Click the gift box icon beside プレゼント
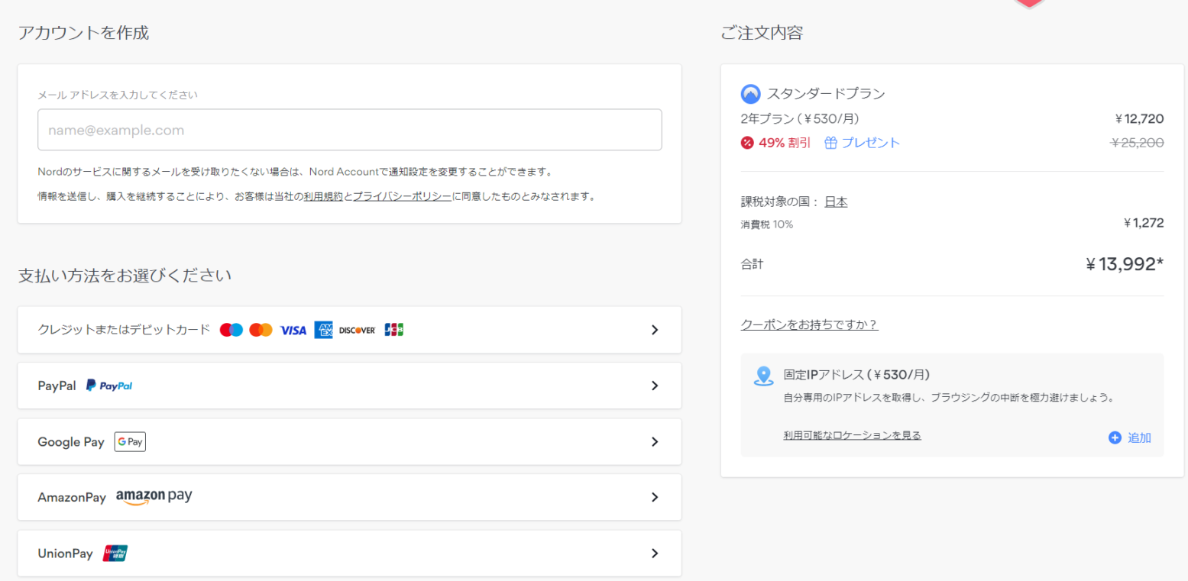The image size is (1188, 581). click(x=831, y=143)
